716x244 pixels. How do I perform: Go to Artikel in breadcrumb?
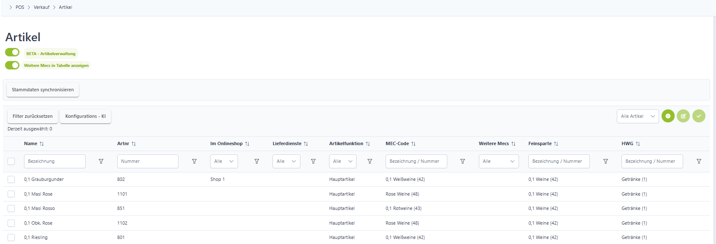(65, 7)
